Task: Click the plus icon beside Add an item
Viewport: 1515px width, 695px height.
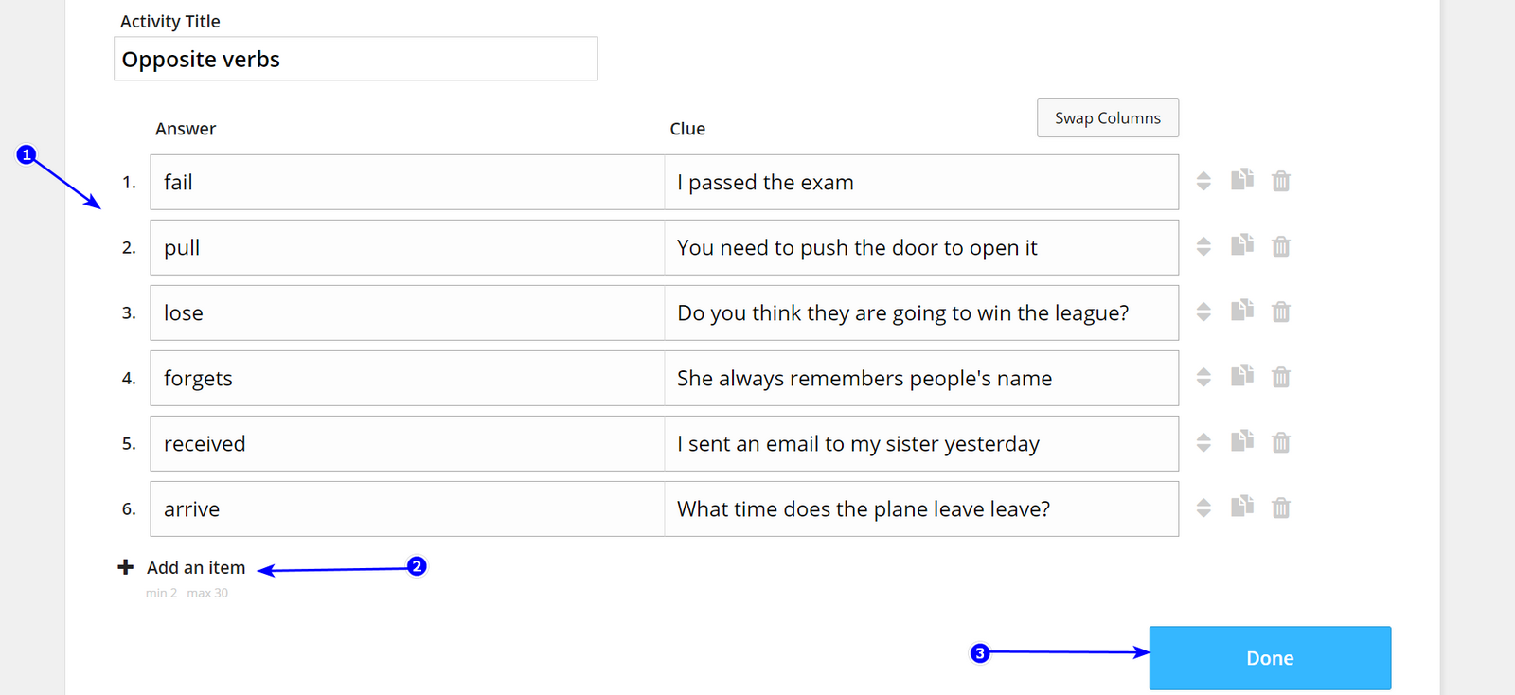Action: (125, 567)
